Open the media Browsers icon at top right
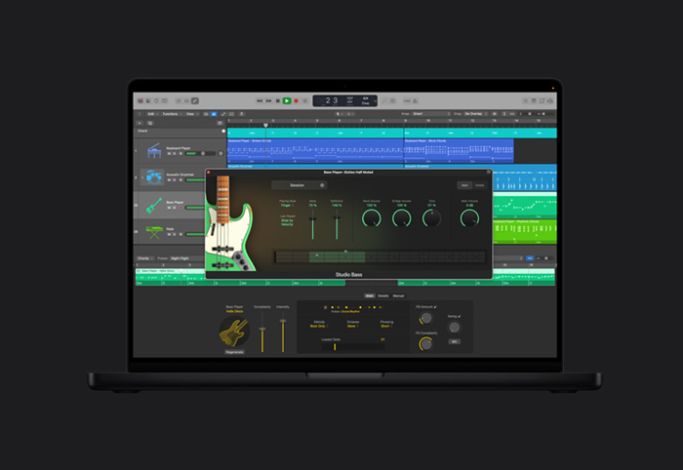 pyautogui.click(x=550, y=101)
